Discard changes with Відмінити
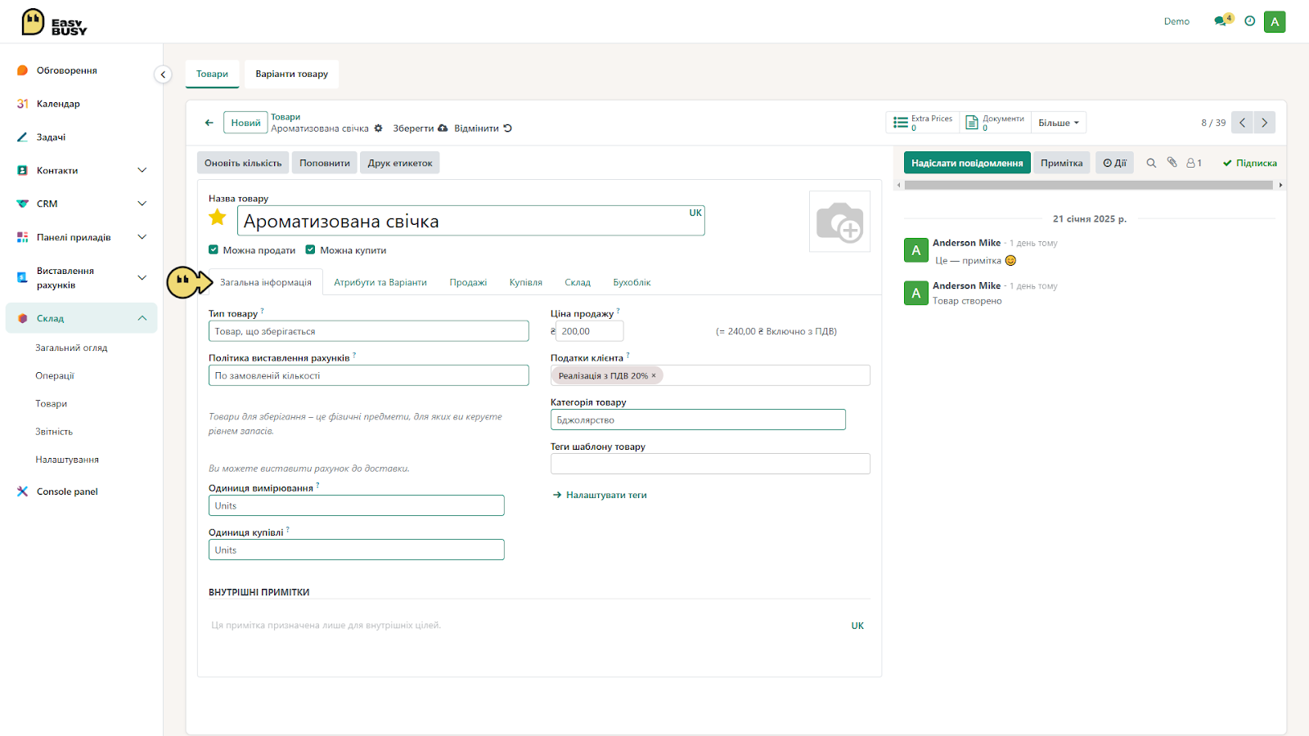Viewport: 1309px width, 736px height. click(483, 128)
